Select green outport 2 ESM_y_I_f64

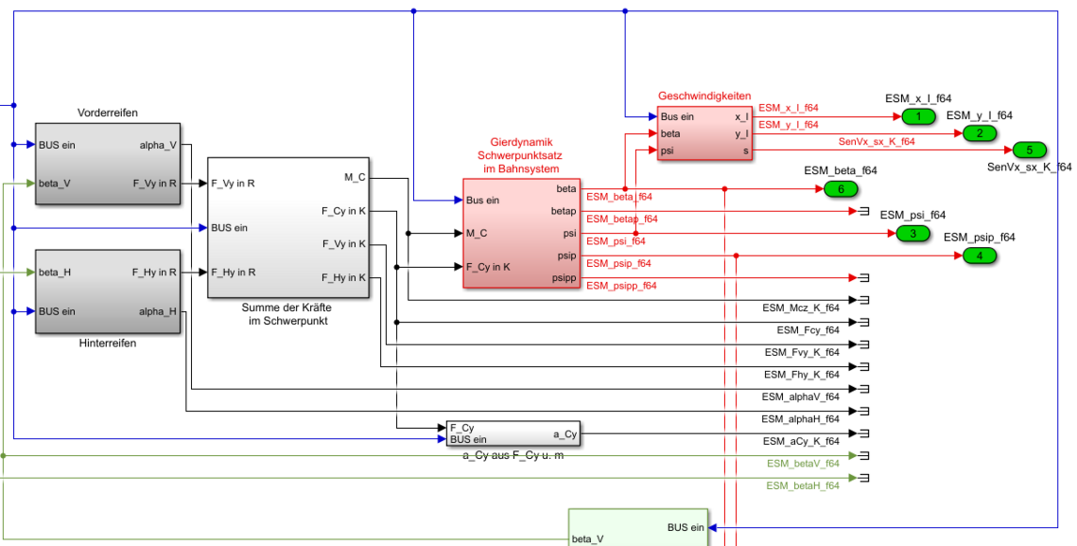pyautogui.click(x=980, y=133)
